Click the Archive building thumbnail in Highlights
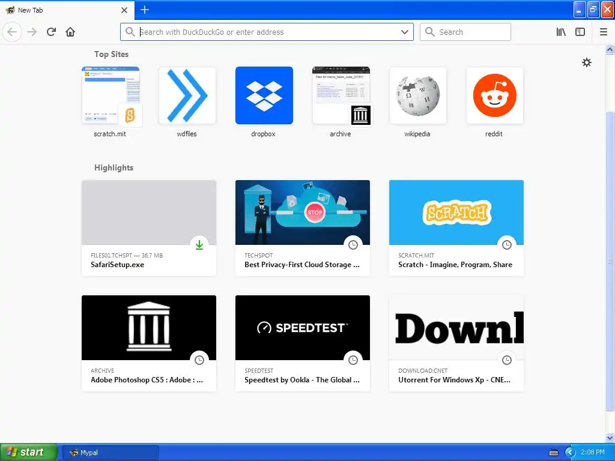This screenshot has height=461, width=615. coord(149,328)
